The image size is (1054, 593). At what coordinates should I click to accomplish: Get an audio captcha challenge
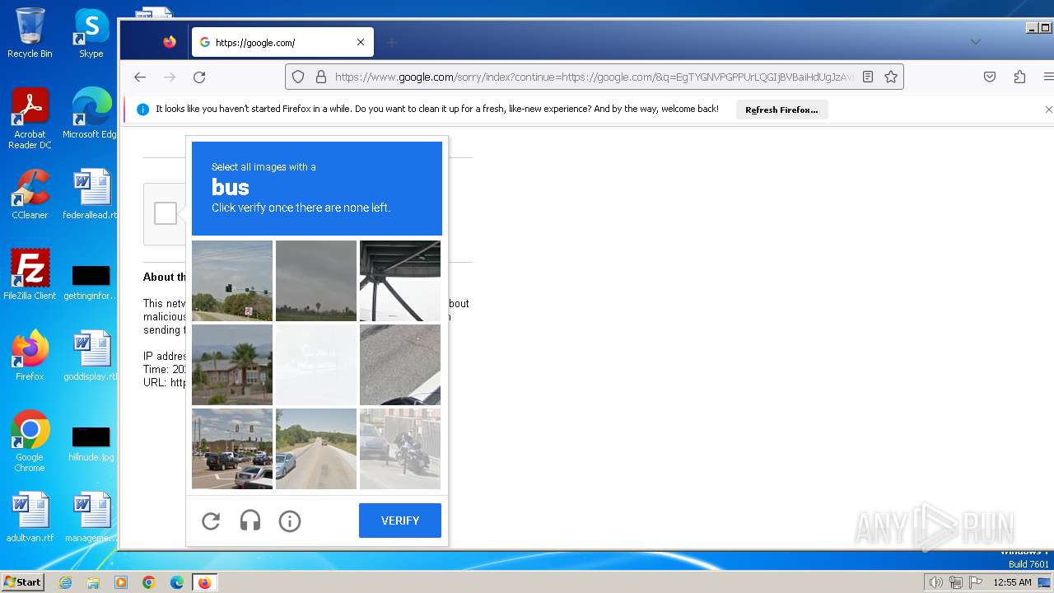(x=250, y=521)
